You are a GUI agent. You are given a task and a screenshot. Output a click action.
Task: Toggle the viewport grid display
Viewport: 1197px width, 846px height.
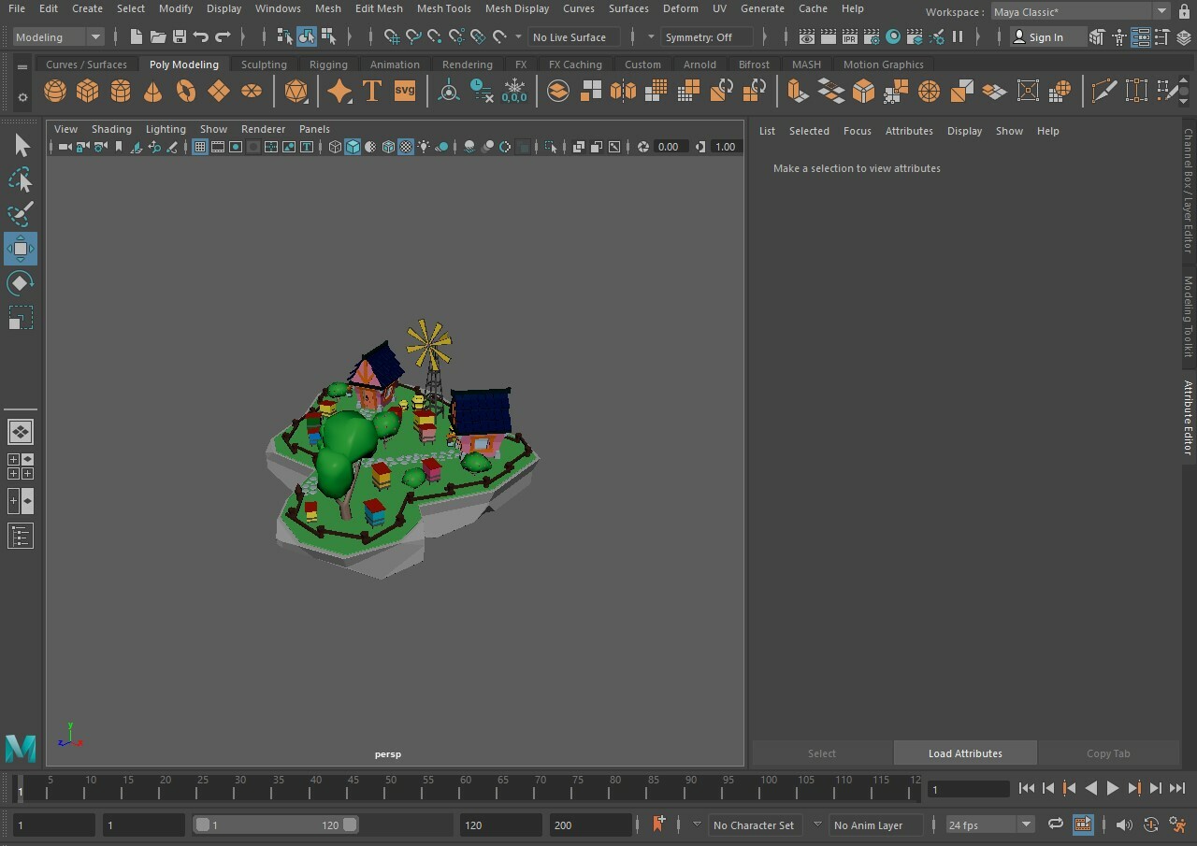[199, 147]
